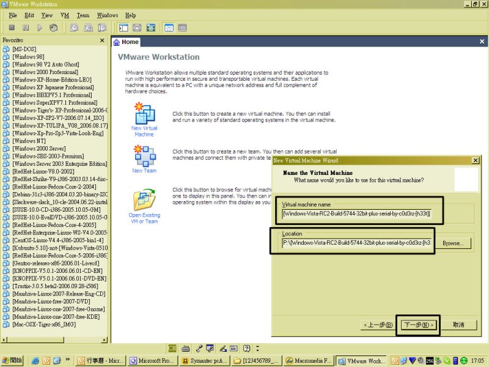Select [RedHat-Linux-Fedora-Core-2-2004] favorite
This screenshot has height=367, width=489.
[x=54, y=187]
